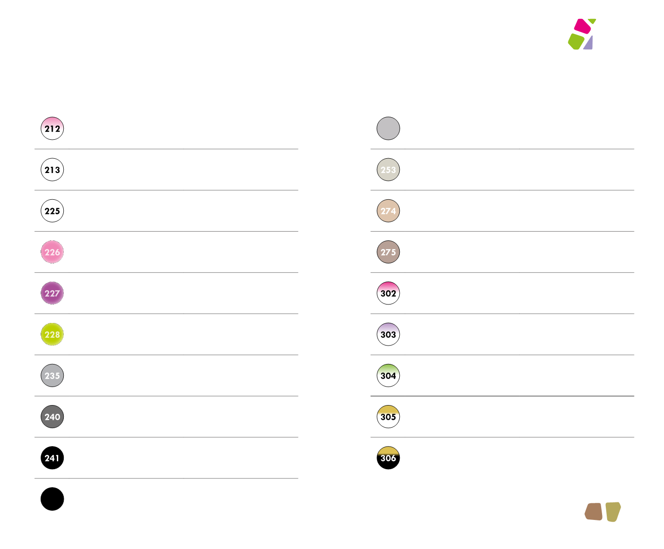Select the unlabeled grey circle swatch
Screen dimensions: 664x549
click(388, 128)
